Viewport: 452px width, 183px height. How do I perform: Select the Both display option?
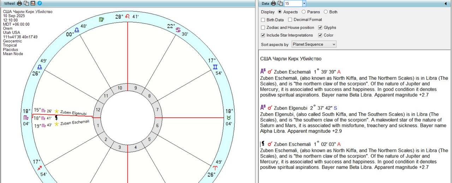(326, 12)
